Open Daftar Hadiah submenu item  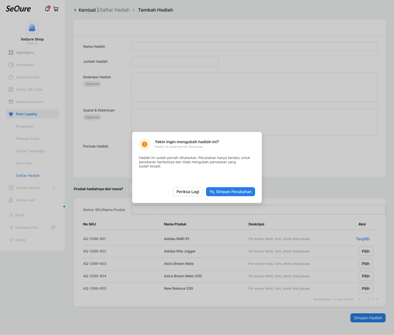[x=28, y=176]
